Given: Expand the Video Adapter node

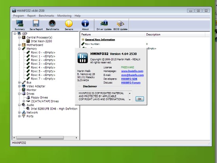Looking at the screenshot, I should (x=19, y=86).
